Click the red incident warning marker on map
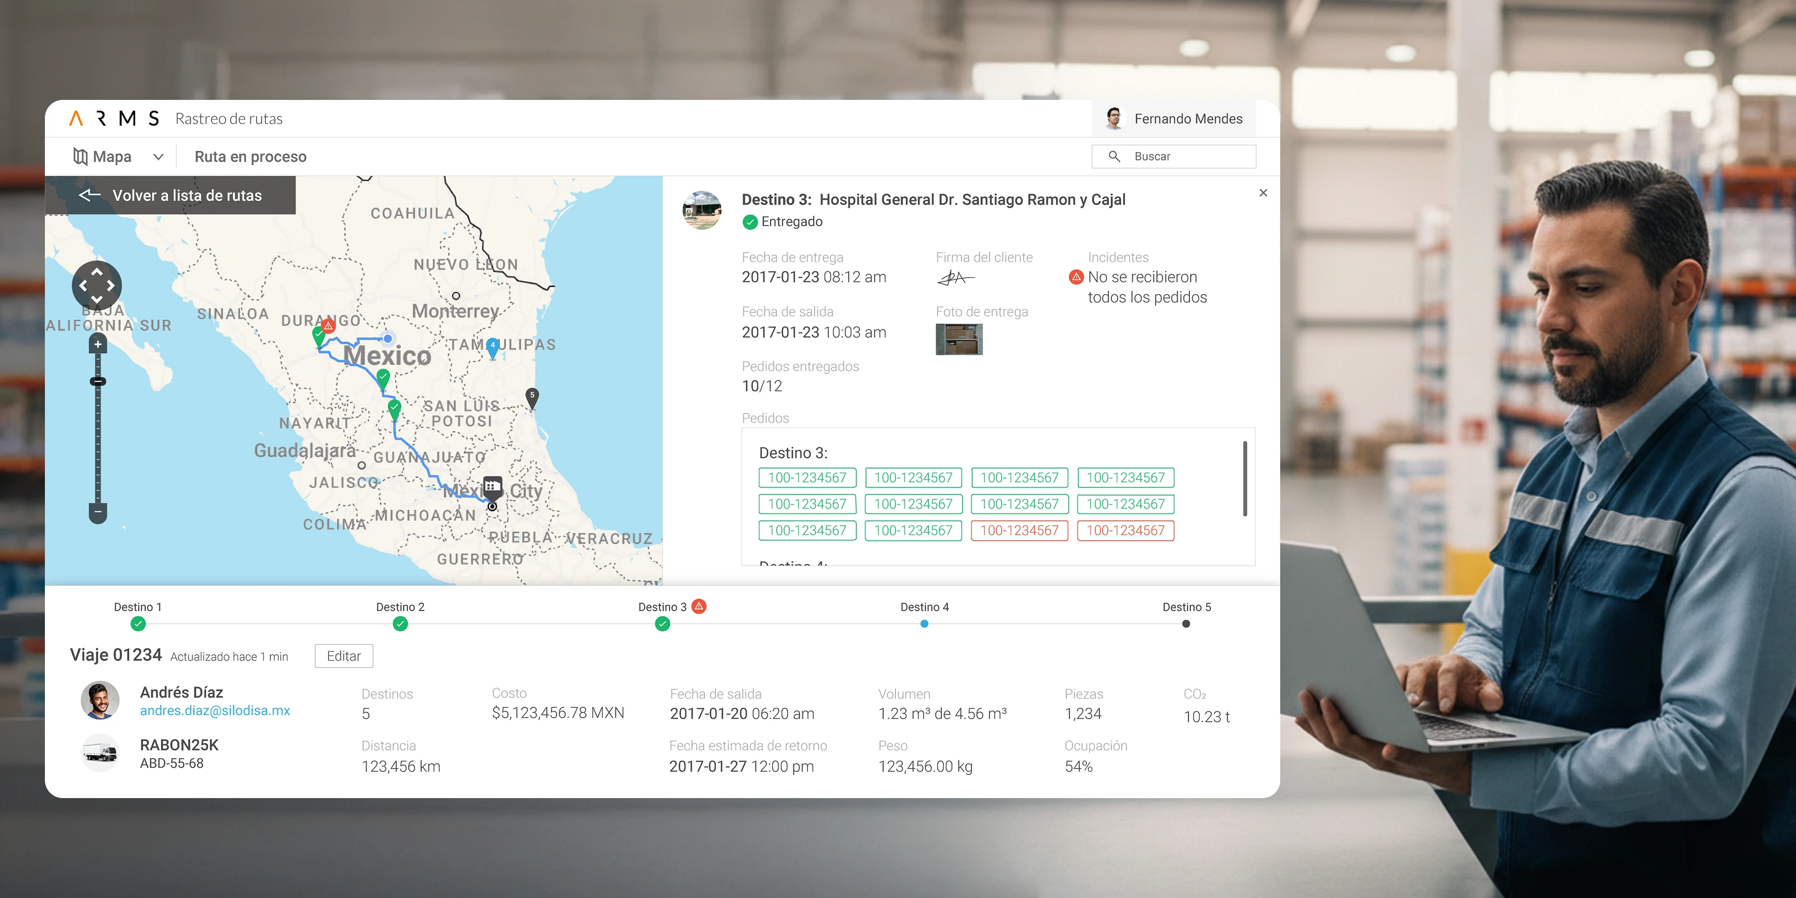This screenshot has height=898, width=1796. 328,326
